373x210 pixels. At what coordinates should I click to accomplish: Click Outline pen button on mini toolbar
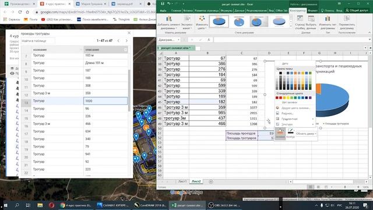coord(290,133)
